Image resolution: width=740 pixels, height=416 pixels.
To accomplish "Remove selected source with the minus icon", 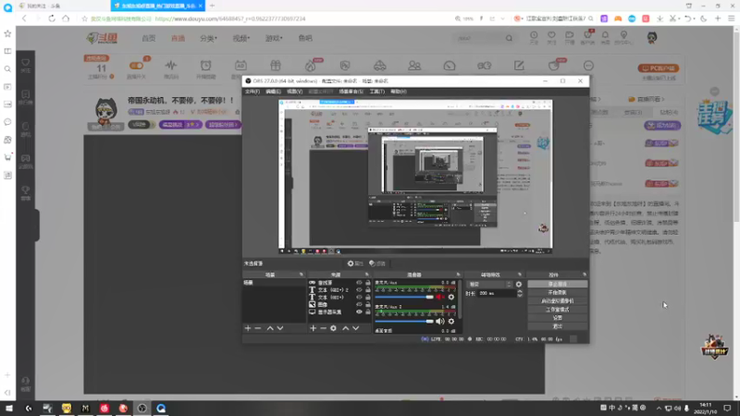I will coord(323,328).
